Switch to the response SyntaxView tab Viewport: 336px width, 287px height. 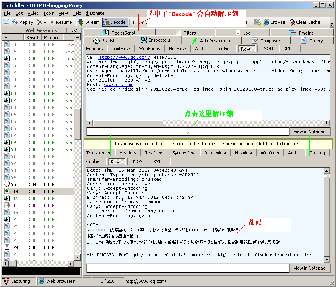184,153
